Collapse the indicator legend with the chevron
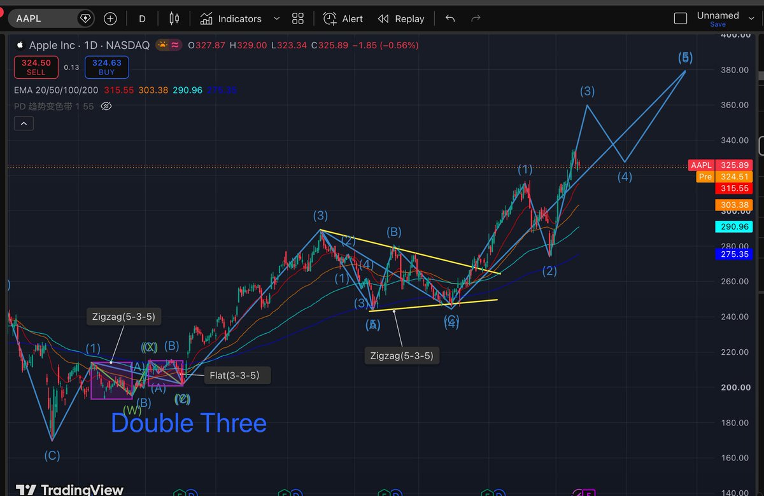The width and height of the screenshot is (764, 496). pyautogui.click(x=24, y=123)
